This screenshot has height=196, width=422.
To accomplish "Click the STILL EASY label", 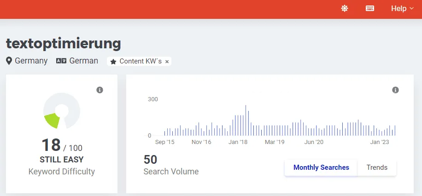I will pos(62,160).
